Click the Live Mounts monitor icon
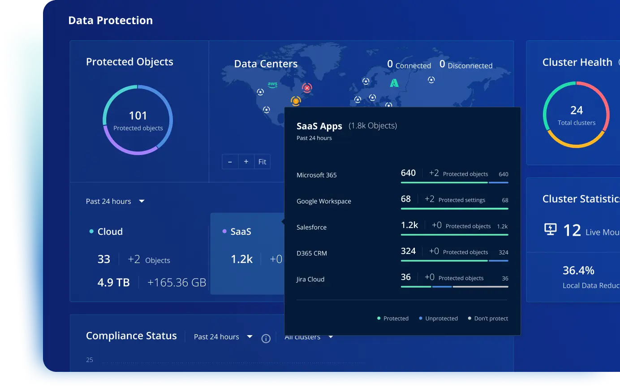 (550, 229)
